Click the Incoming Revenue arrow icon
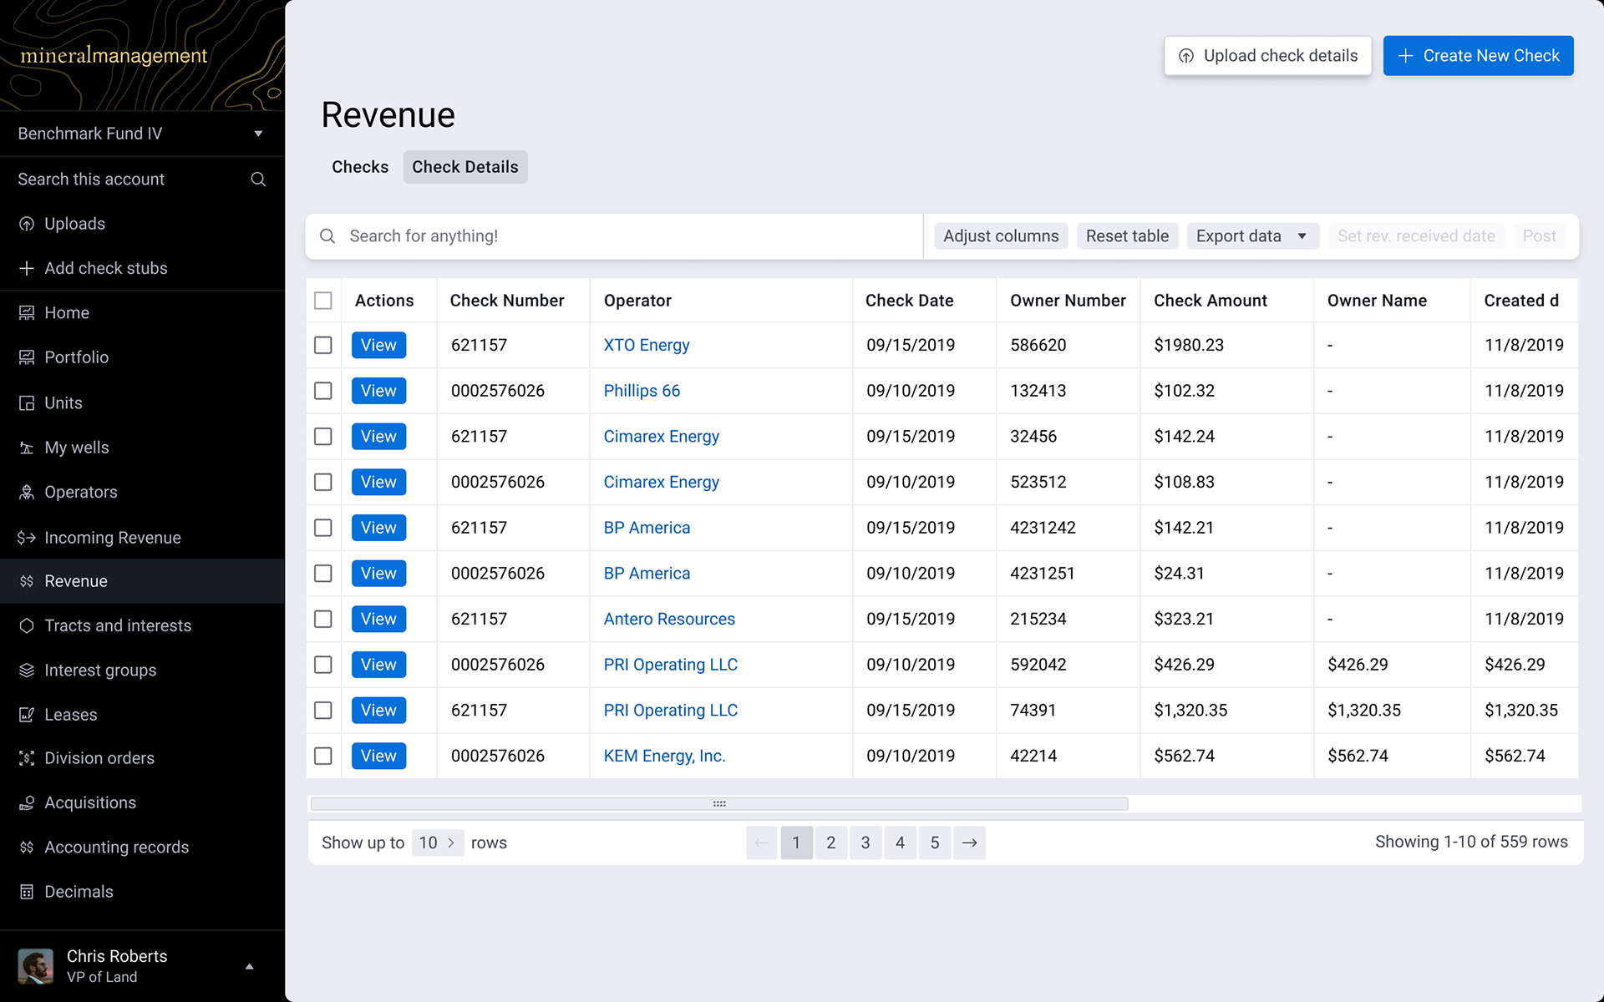This screenshot has width=1604, height=1002. tap(27, 538)
